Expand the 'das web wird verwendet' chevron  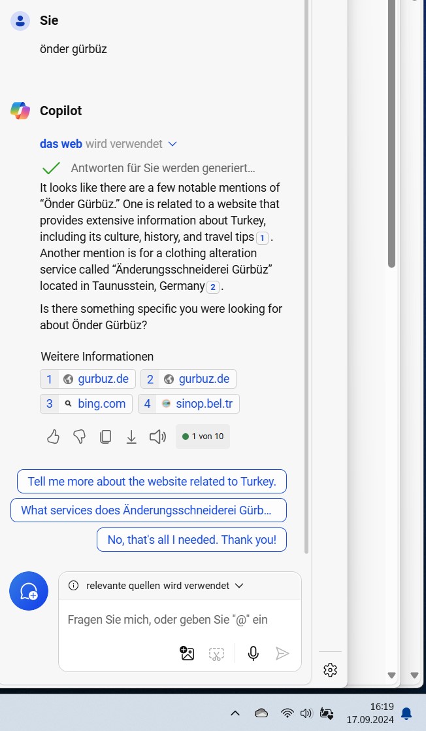[172, 144]
